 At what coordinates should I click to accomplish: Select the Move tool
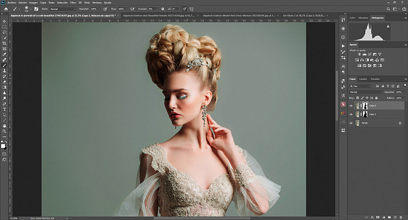[x=4, y=21]
